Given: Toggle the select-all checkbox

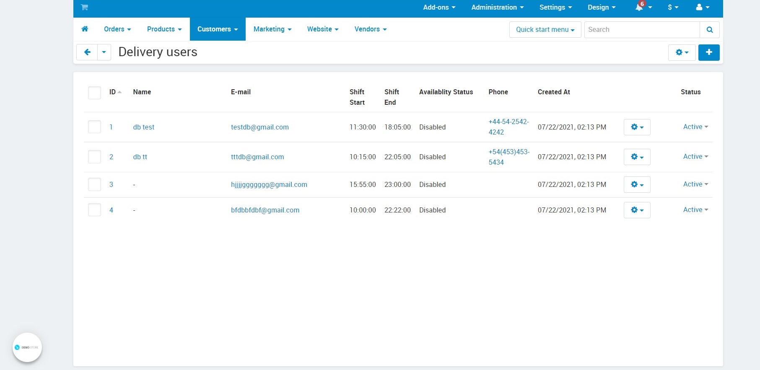Looking at the screenshot, I should pos(94,93).
